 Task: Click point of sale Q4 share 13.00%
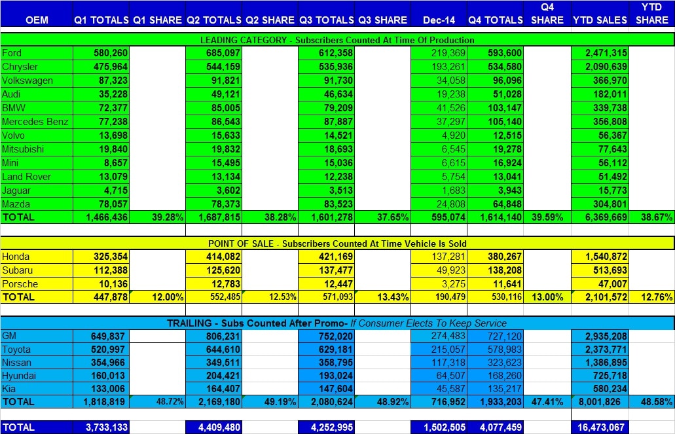click(547, 297)
